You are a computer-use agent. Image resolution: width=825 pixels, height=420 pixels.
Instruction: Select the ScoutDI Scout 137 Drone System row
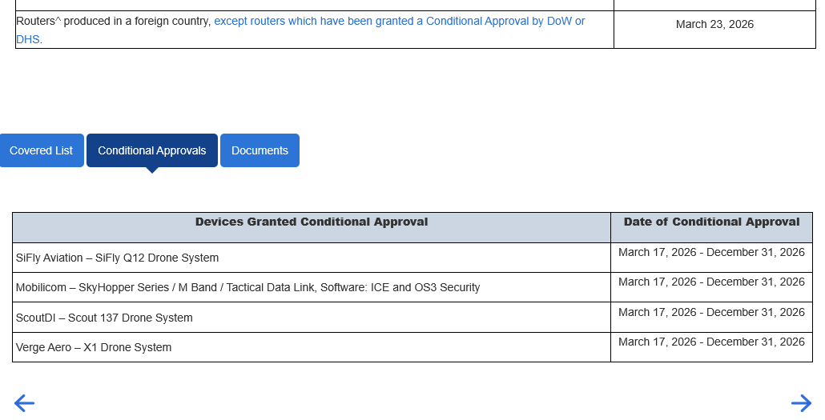[x=412, y=318]
